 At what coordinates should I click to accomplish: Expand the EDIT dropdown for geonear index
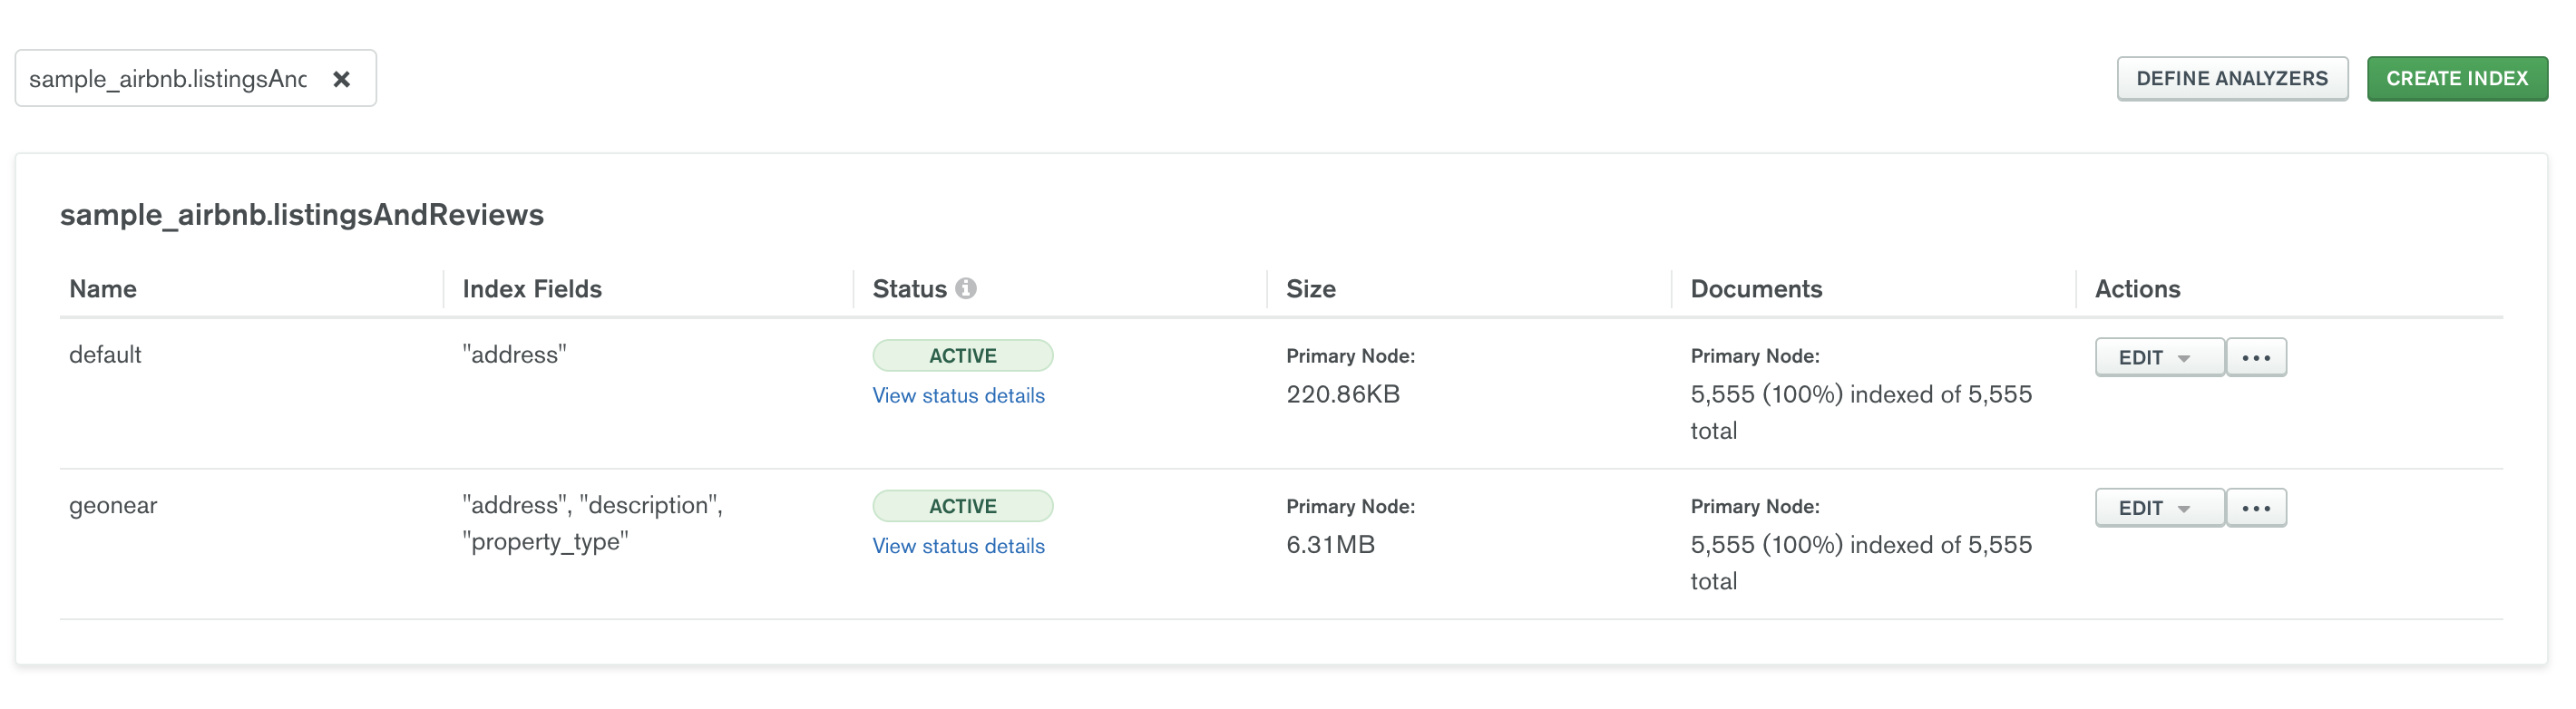tap(2159, 508)
